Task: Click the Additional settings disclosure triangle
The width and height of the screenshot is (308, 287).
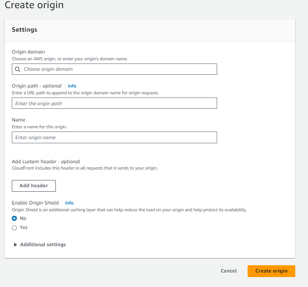Action: click(15, 245)
